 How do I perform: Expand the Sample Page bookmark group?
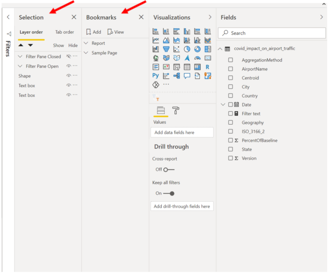click(x=86, y=53)
